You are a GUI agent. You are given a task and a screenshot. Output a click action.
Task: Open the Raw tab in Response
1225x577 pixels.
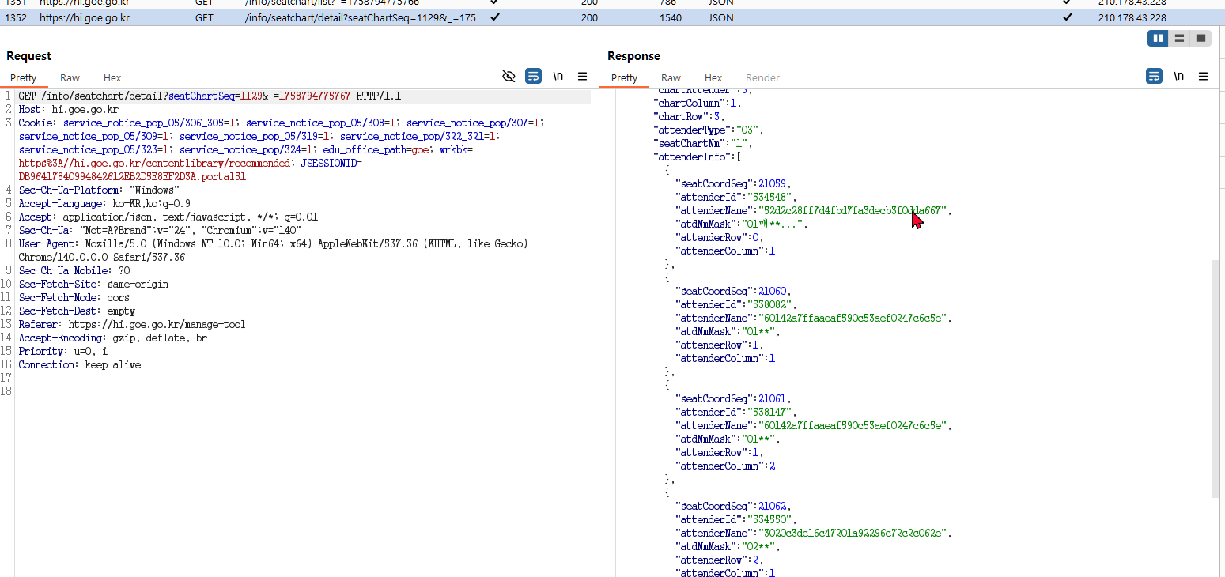tap(671, 77)
